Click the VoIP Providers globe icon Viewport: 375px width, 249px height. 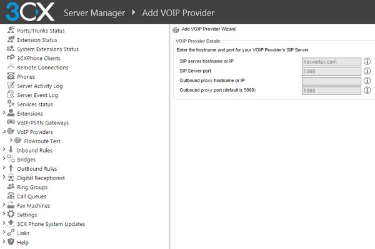point(11,131)
